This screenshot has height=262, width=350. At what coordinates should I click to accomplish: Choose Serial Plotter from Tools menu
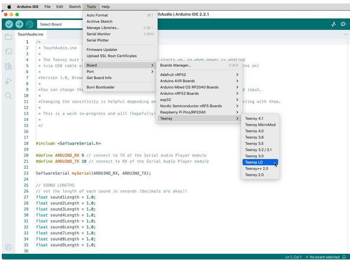120,40
